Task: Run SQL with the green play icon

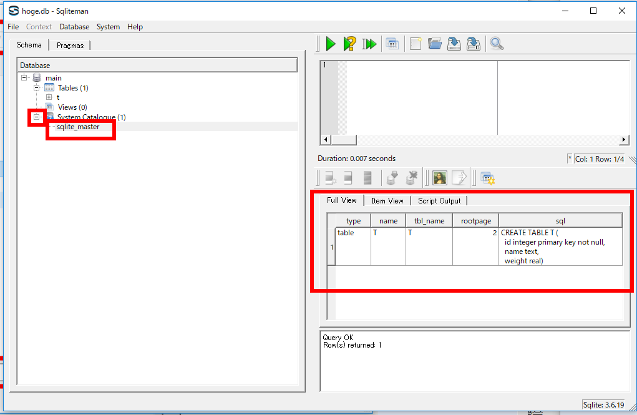Action: pos(331,44)
